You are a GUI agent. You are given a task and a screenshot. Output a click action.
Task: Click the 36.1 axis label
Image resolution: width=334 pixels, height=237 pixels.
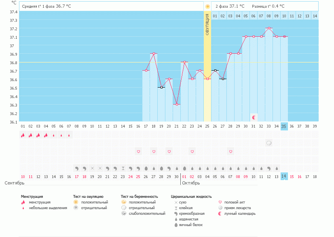coord(14,122)
